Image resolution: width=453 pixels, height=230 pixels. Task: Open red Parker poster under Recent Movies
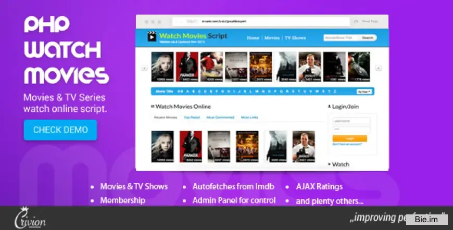click(x=191, y=146)
